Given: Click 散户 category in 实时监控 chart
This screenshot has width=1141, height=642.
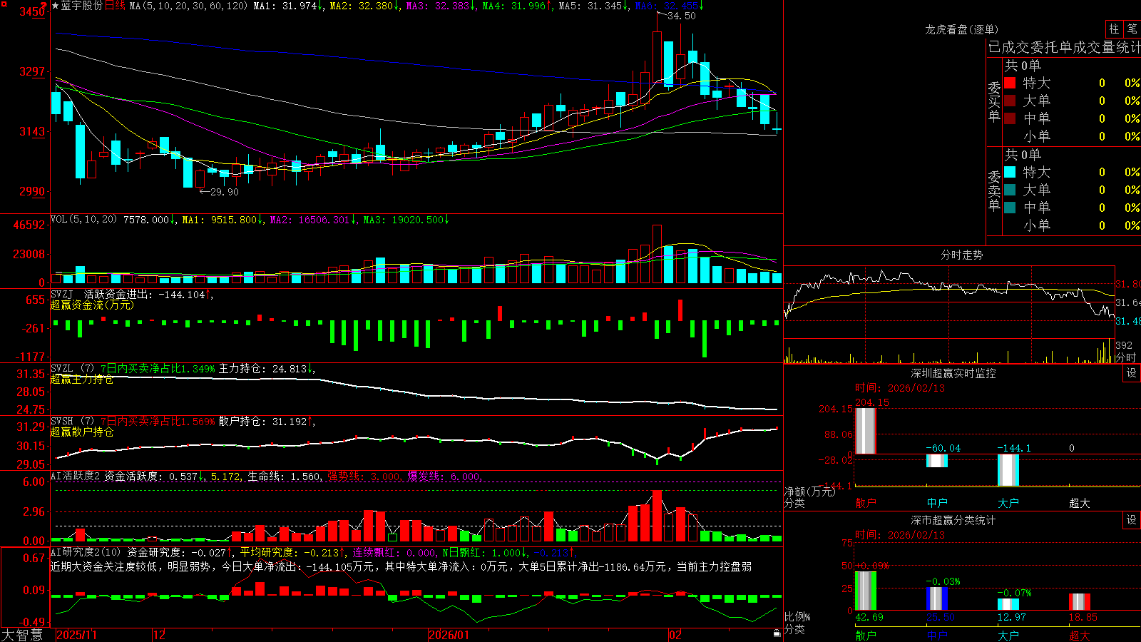Looking at the screenshot, I should click(865, 503).
